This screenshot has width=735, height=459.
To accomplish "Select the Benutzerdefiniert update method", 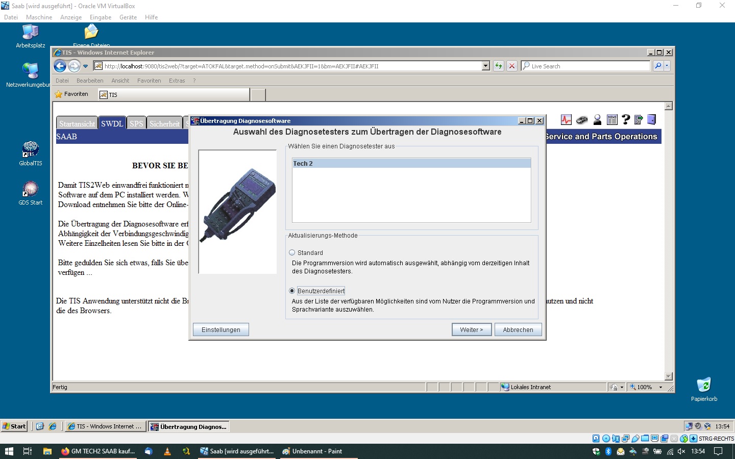I will tap(292, 291).
